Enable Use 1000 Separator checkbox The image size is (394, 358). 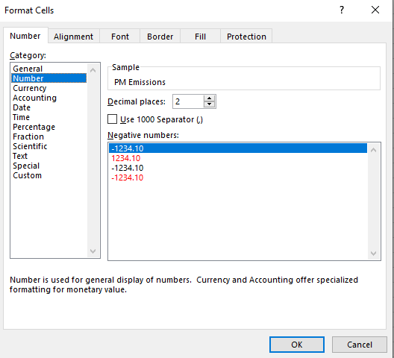pos(112,119)
